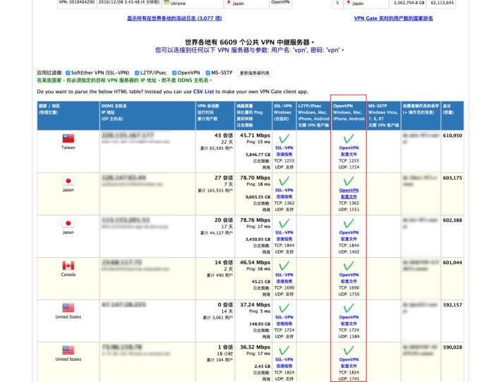Click the DDNS hostname column header
Viewport: 501px width, 382px height.
[147, 115]
